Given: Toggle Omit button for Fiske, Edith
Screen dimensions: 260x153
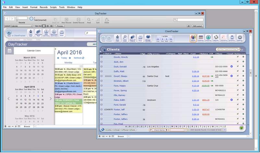Looking at the screenshot, I should pos(243,100).
